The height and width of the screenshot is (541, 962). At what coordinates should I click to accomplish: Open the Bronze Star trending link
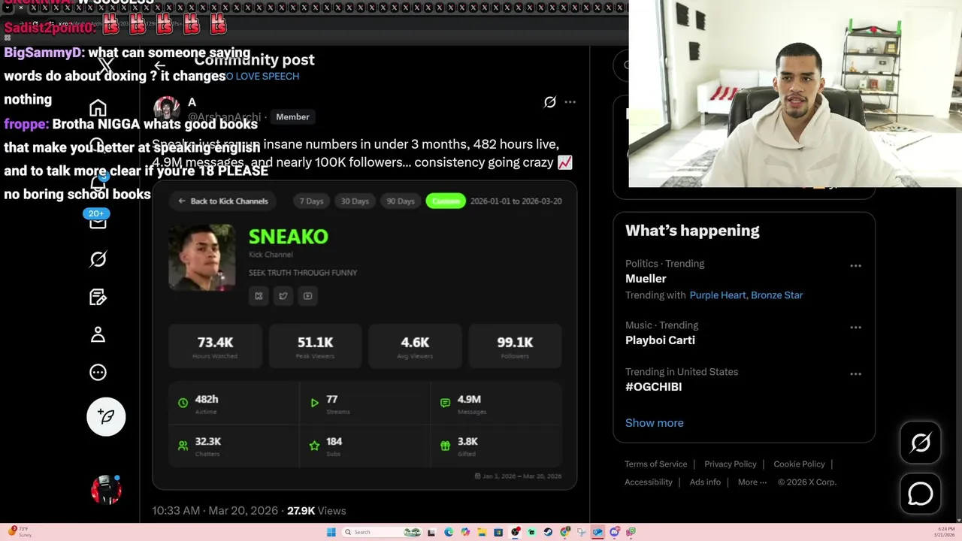point(776,295)
